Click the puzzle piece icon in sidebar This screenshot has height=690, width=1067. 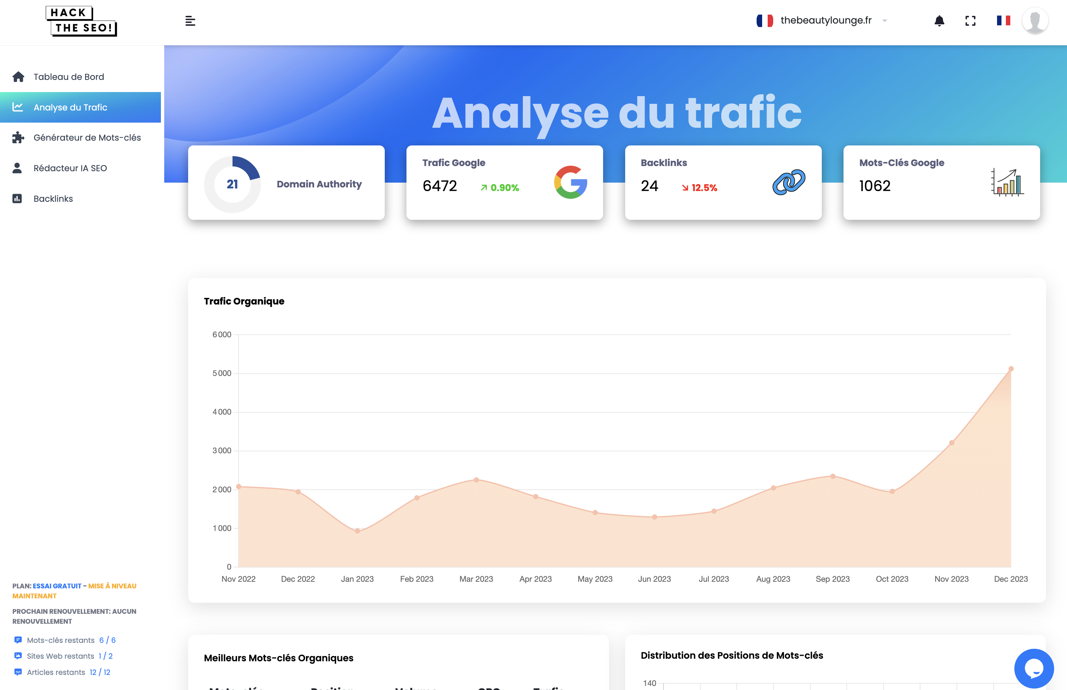(18, 138)
